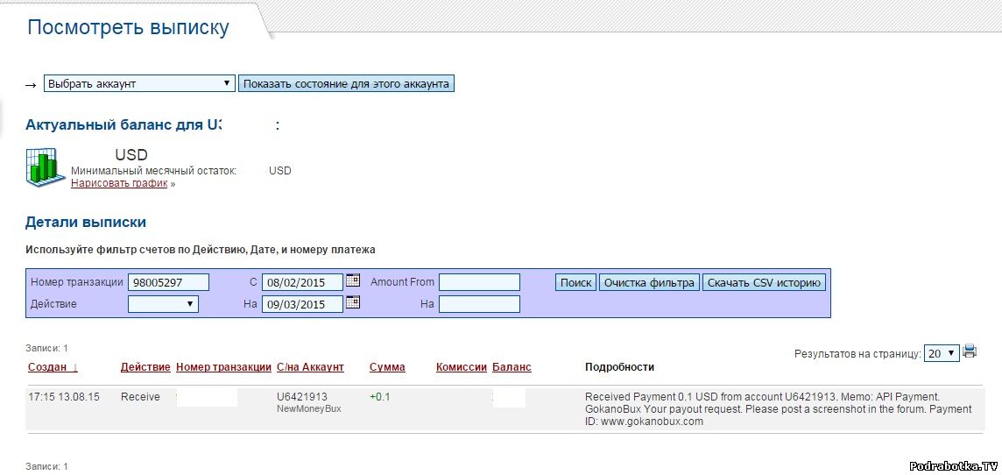Viewport: 1002px width, 475px height.
Task: Open the 'Действие' filter dropdown
Action: (x=163, y=304)
